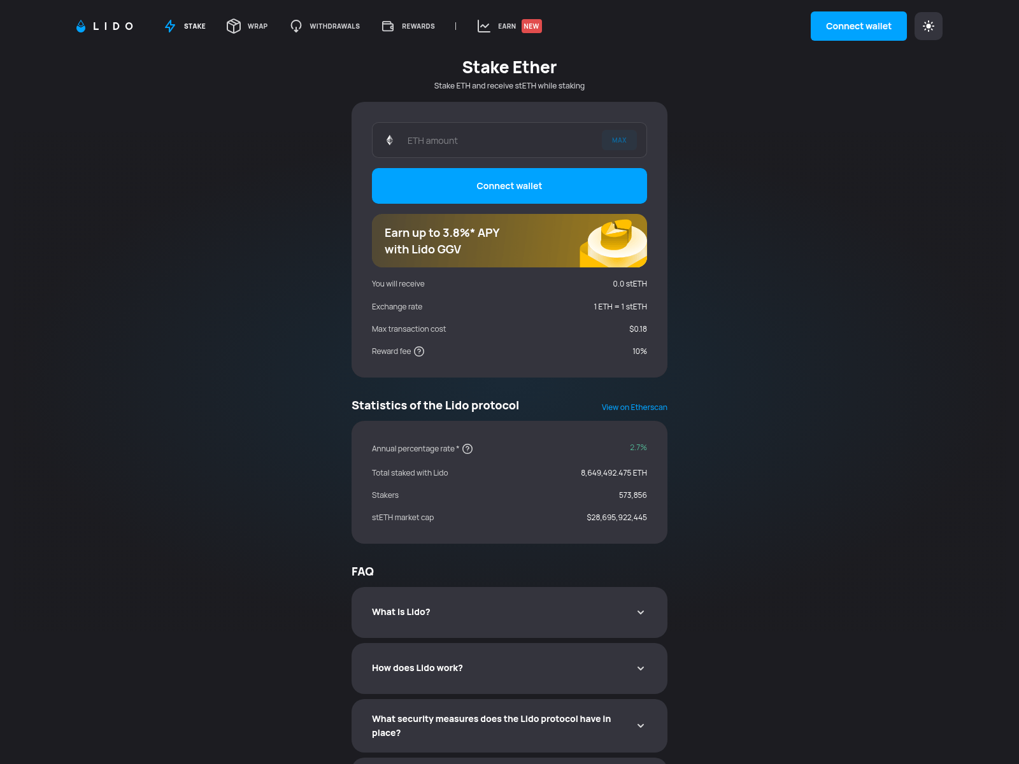Viewport: 1019px width, 764px height.
Task: Click the Wrap cube icon
Action: (234, 26)
